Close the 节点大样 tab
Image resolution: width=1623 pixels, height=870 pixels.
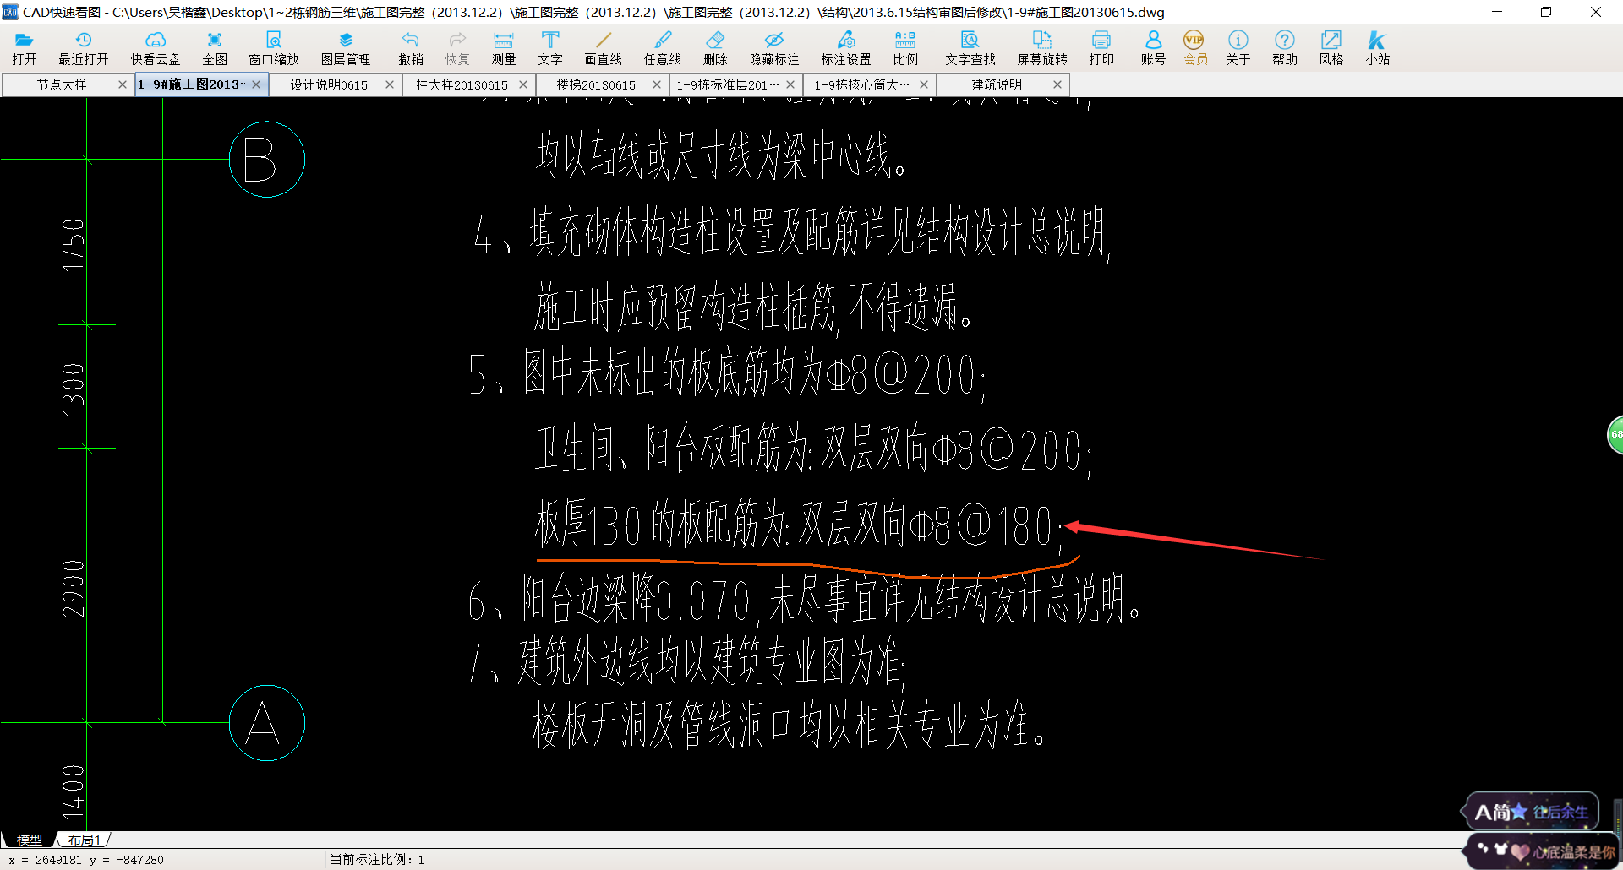coord(123,84)
